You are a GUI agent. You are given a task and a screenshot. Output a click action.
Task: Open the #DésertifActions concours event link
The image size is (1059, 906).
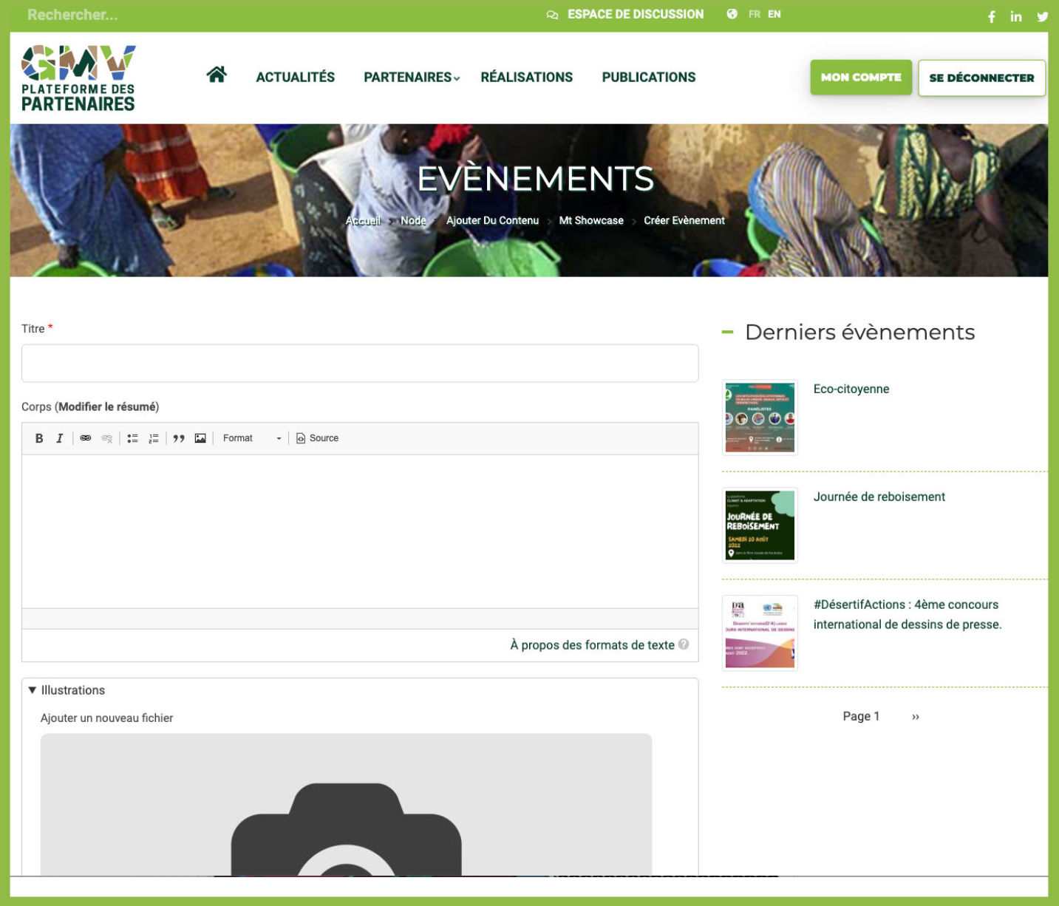908,614
